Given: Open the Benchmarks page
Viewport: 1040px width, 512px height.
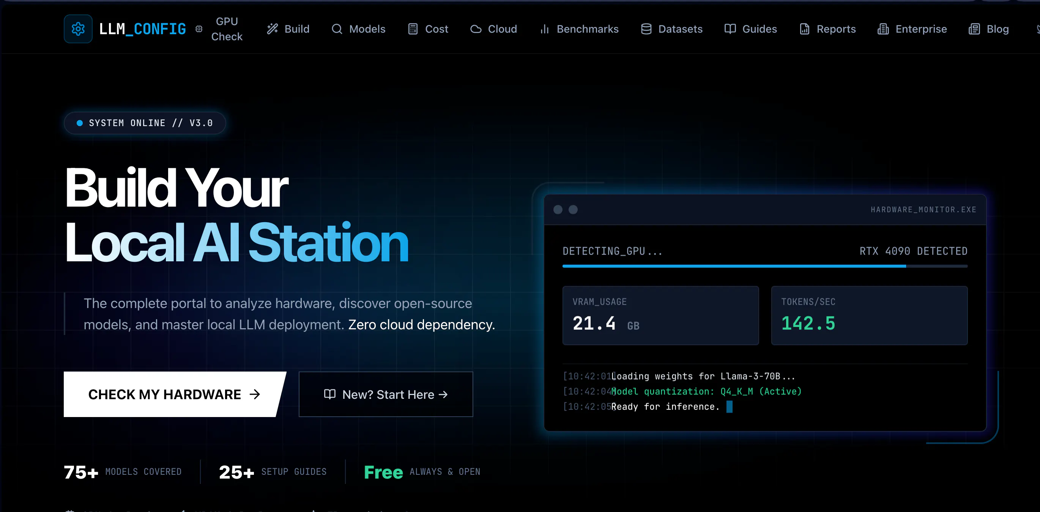Looking at the screenshot, I should tap(588, 29).
